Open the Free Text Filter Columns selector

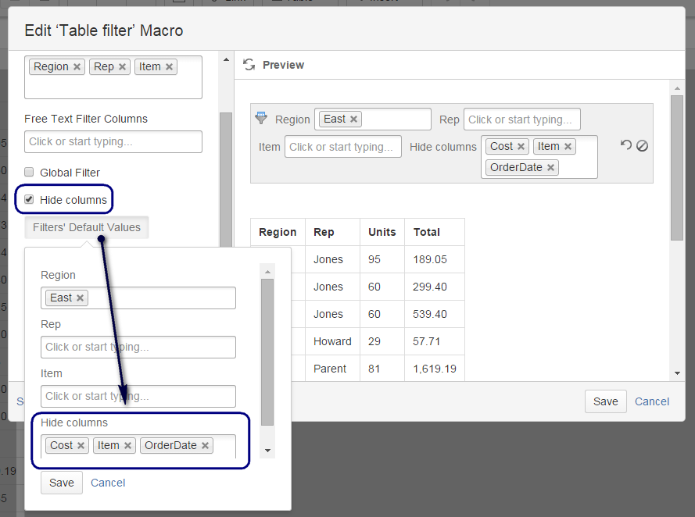(113, 141)
